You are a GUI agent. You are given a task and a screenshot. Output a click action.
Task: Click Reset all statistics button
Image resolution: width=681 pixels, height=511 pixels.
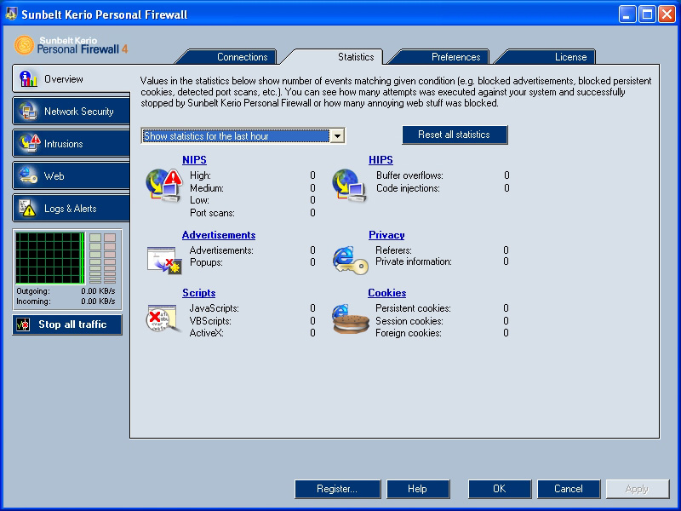click(455, 135)
